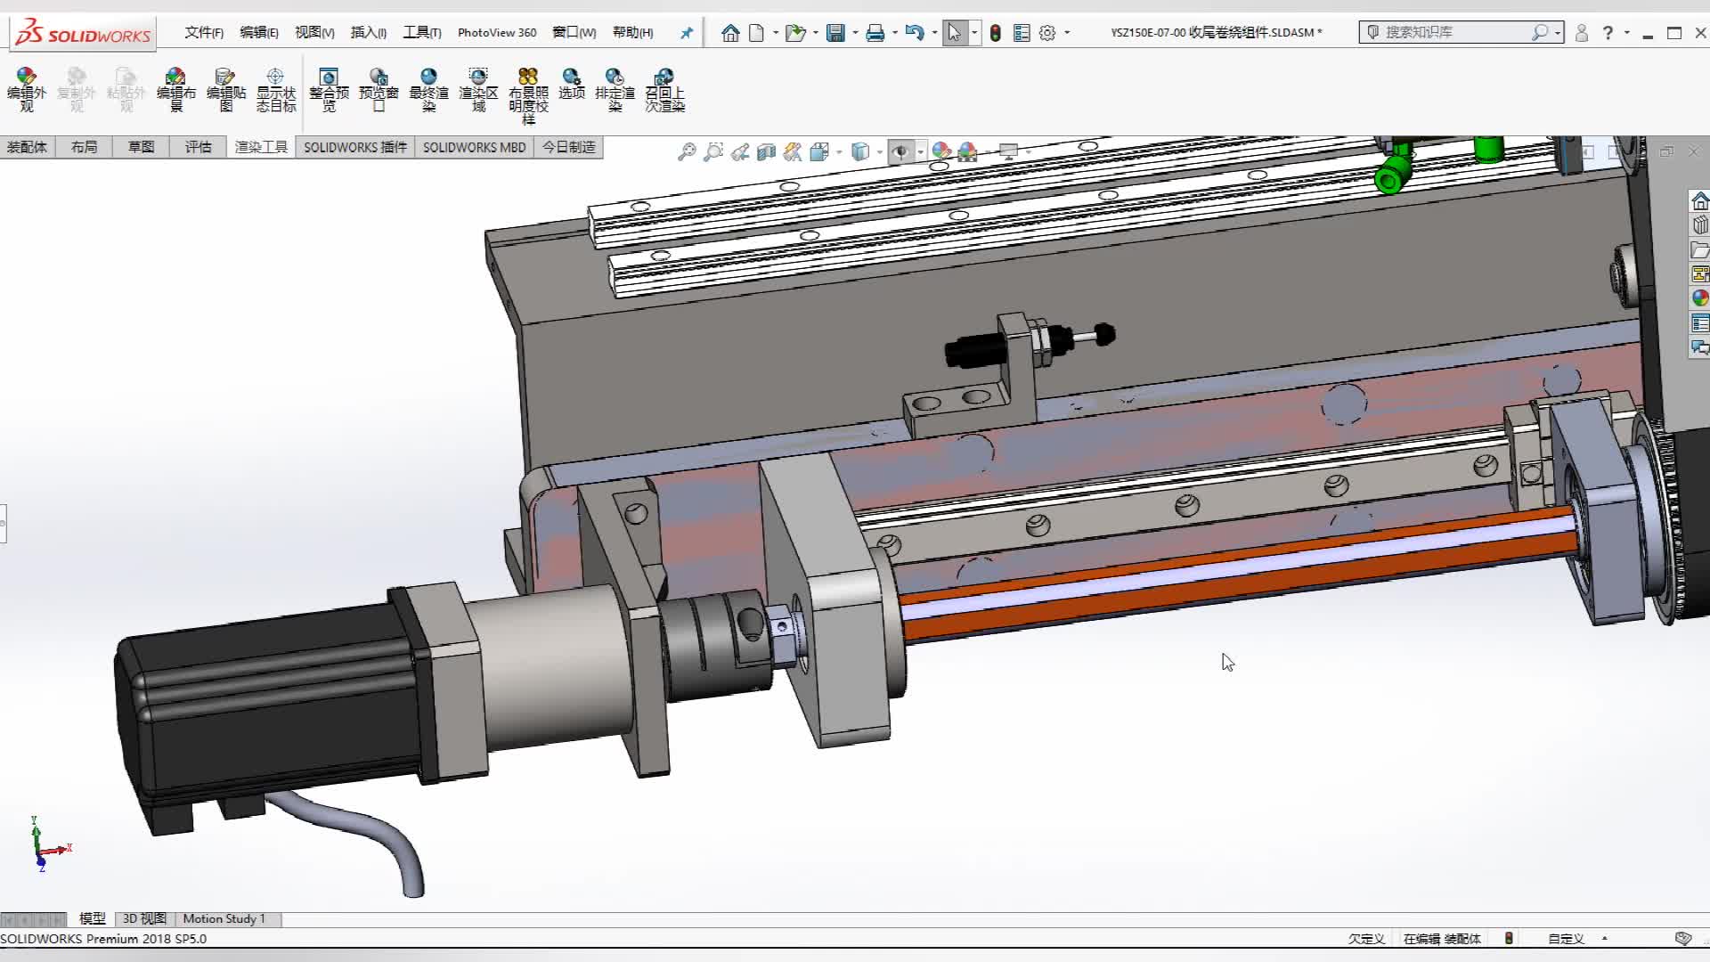Open the PhotoView 360 menu
Image resolution: width=1710 pixels, height=962 pixels.
coord(496,33)
